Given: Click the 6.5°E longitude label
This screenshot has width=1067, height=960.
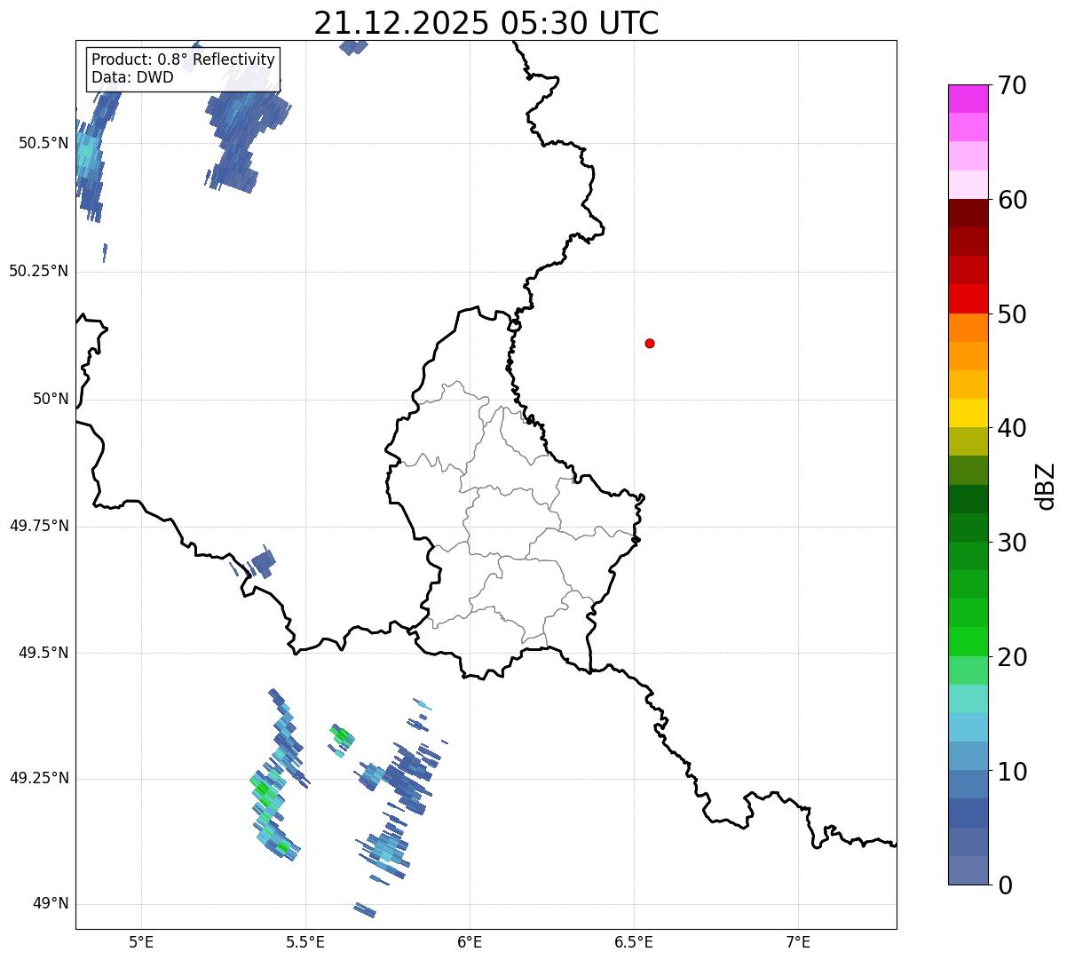Looking at the screenshot, I should point(634,941).
